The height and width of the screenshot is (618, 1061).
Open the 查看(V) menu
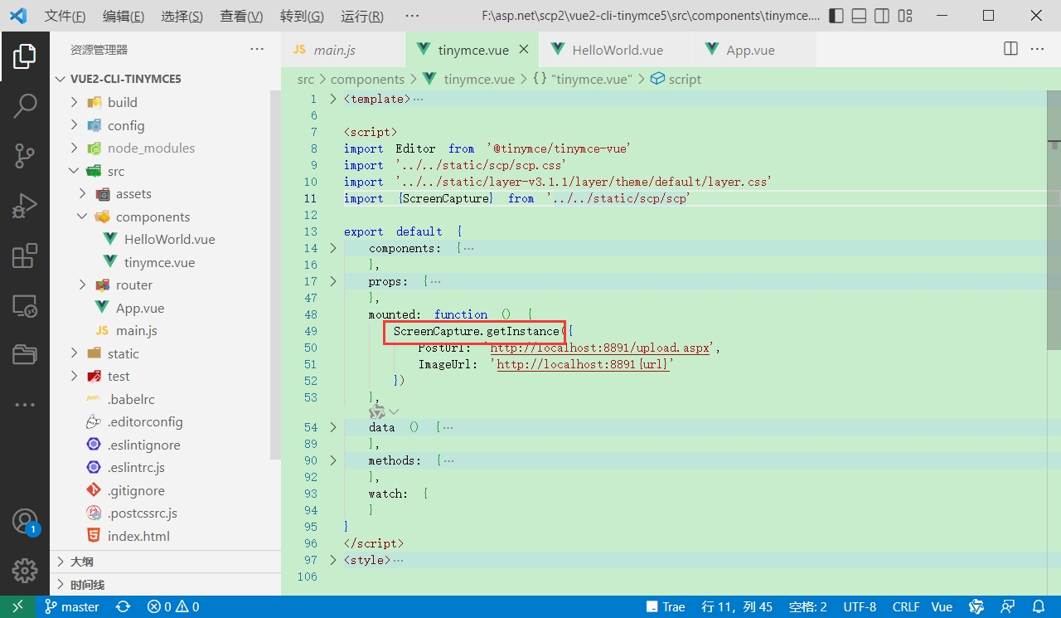[x=241, y=17]
